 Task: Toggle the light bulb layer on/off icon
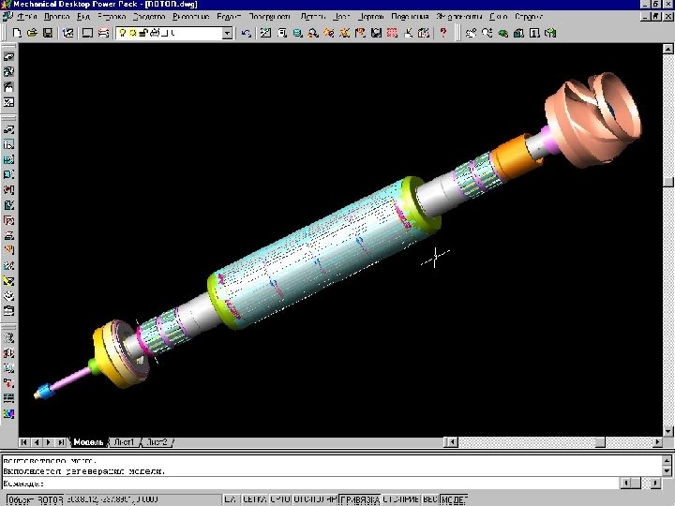pos(122,33)
